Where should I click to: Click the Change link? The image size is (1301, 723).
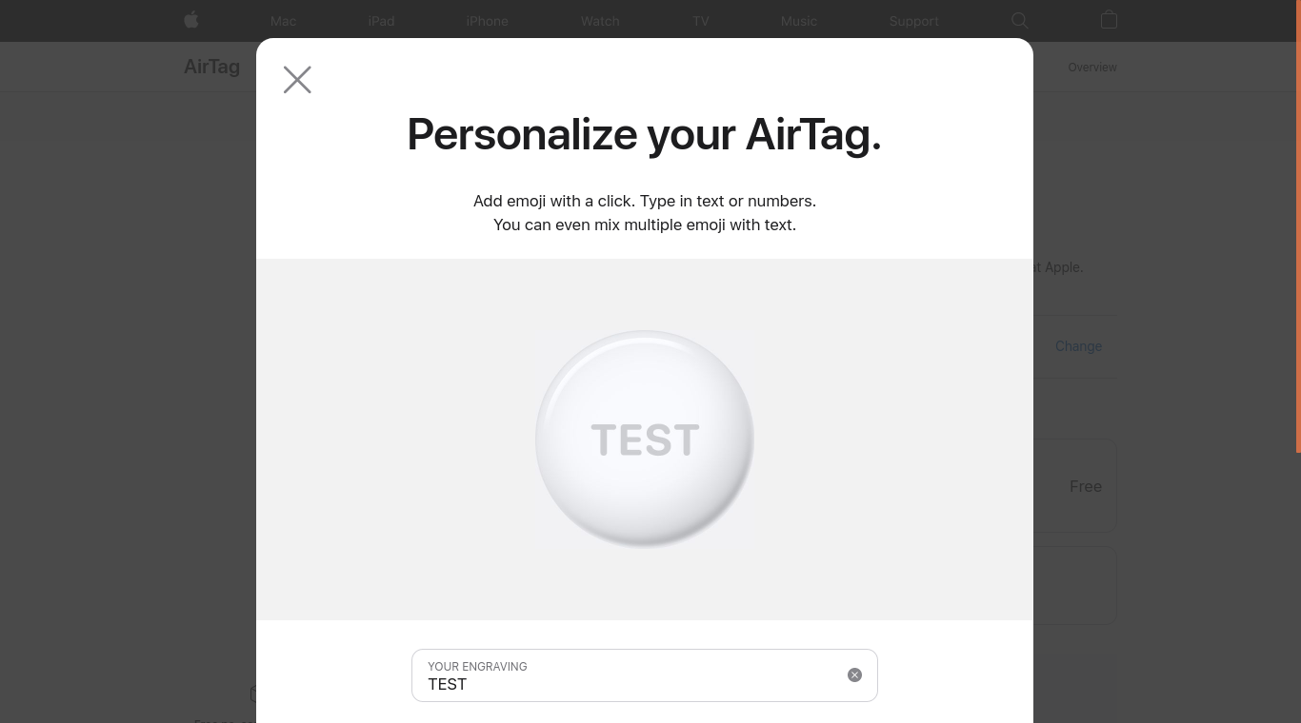point(1078,346)
